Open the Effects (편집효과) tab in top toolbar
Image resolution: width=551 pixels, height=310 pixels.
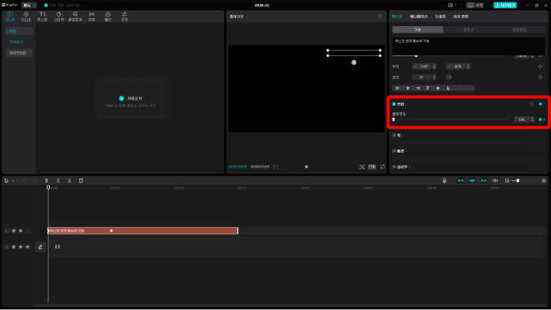point(75,17)
